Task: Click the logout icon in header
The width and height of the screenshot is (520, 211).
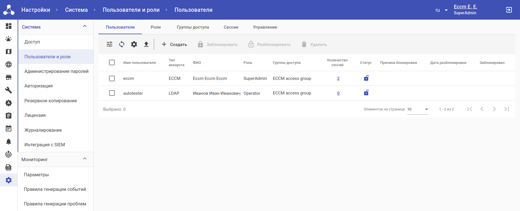Action: [509, 10]
